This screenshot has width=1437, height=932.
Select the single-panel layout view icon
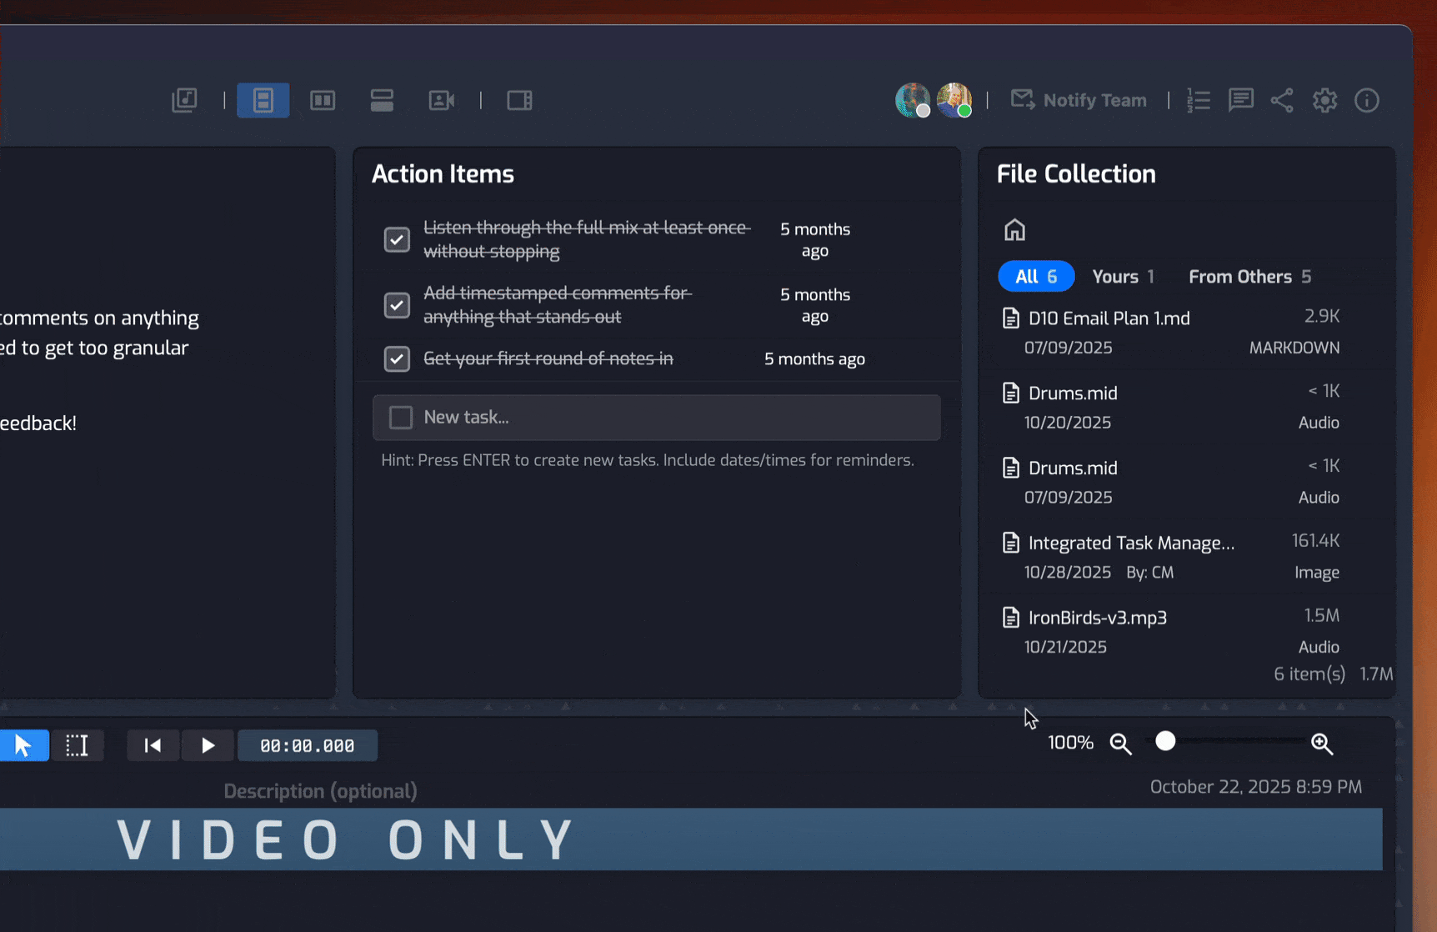[263, 100]
